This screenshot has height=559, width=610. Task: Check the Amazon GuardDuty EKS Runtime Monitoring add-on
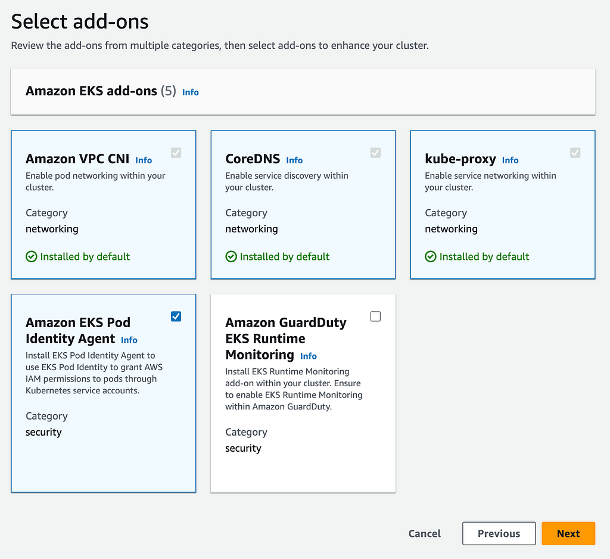point(375,316)
